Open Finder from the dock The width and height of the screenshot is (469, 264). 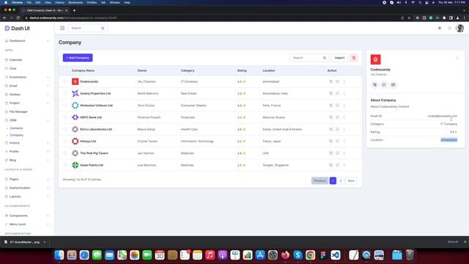coord(59,255)
